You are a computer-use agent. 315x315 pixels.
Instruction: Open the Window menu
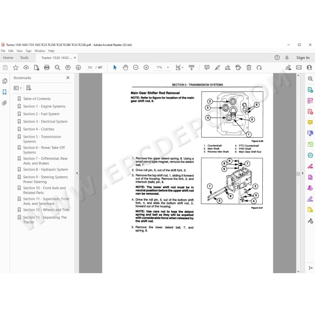(40, 51)
